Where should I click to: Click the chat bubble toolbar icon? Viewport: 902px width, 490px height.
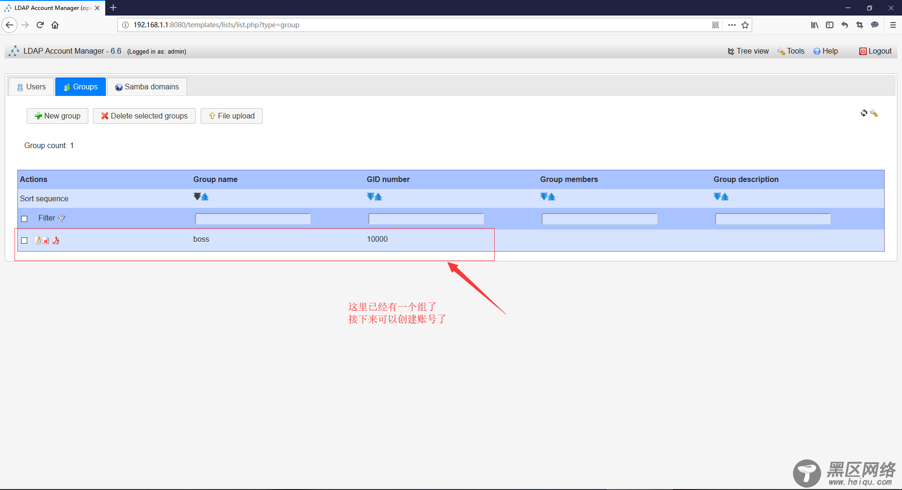coord(875,25)
